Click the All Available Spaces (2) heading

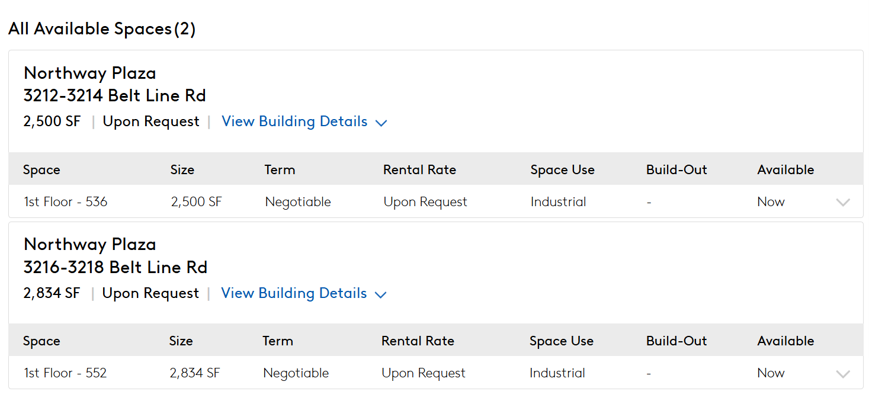(102, 28)
